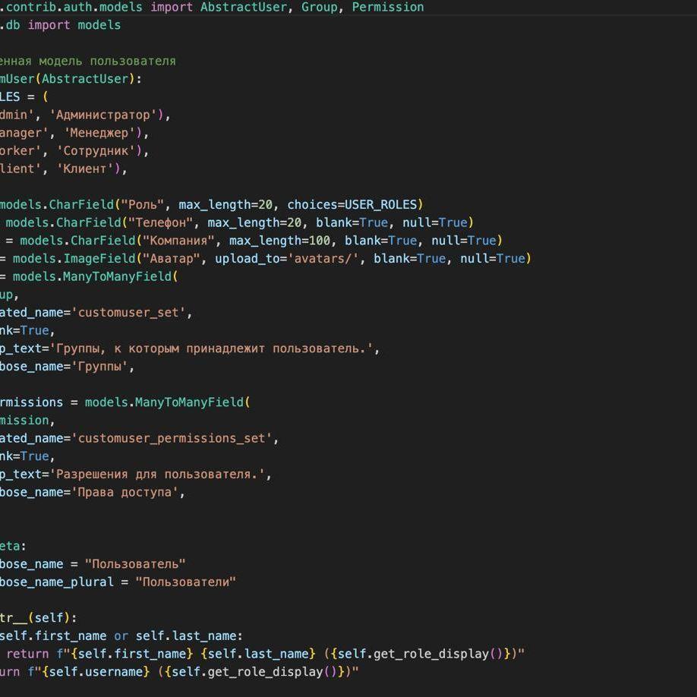
Task: Click the verbose name string 'Группы'
Action: 99,366
